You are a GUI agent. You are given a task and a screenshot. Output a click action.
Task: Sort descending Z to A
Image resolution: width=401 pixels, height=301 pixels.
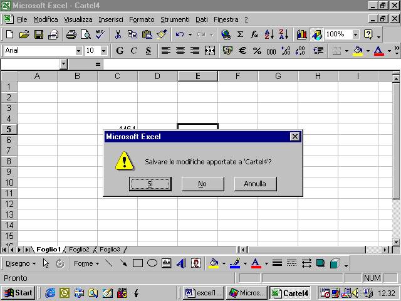[x=284, y=34]
